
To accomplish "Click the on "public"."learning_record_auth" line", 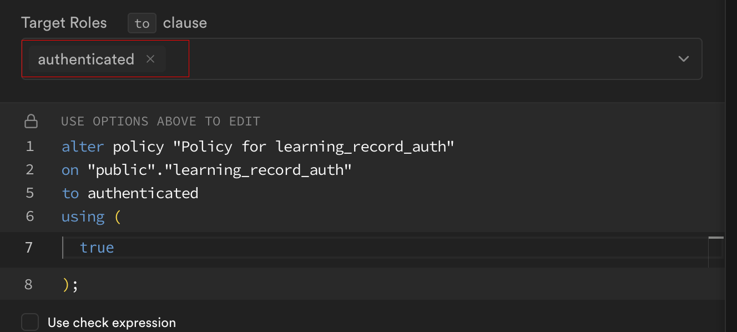I will coord(207,170).
